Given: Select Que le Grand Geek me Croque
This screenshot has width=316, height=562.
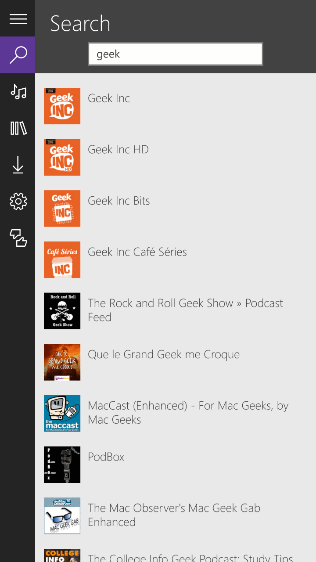Looking at the screenshot, I should coord(163,355).
